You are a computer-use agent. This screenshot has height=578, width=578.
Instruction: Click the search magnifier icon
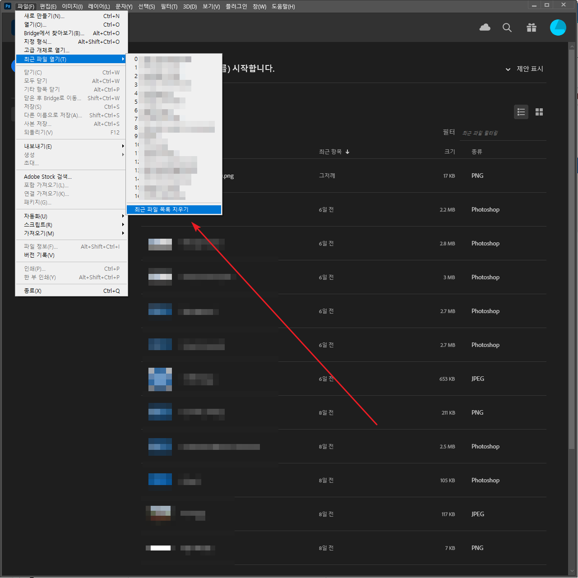coord(507,28)
